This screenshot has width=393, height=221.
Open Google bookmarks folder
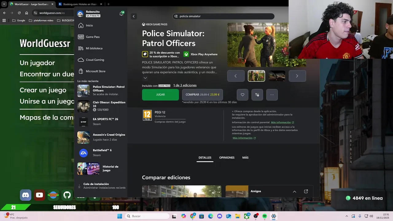[19, 21]
